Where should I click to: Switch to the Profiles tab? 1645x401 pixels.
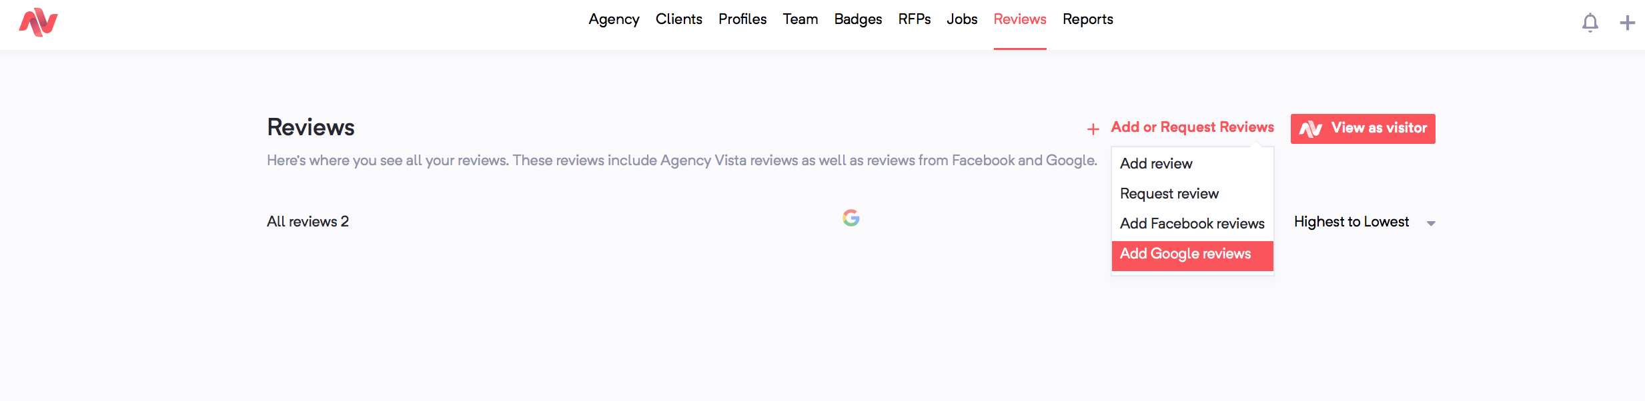click(742, 19)
